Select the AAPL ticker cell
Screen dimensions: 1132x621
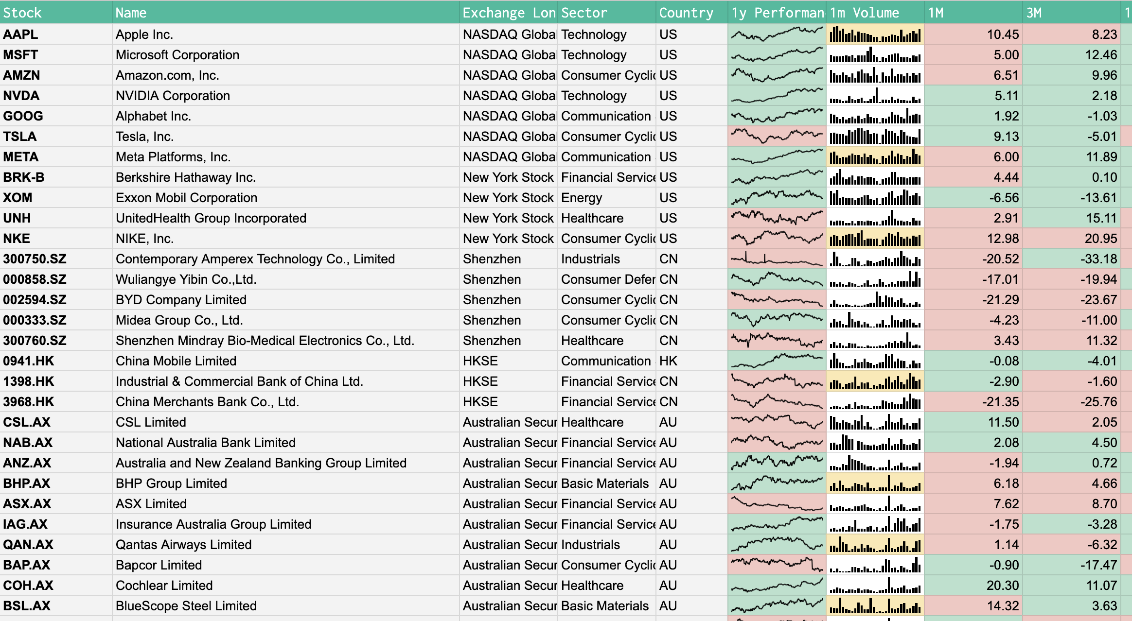point(56,34)
